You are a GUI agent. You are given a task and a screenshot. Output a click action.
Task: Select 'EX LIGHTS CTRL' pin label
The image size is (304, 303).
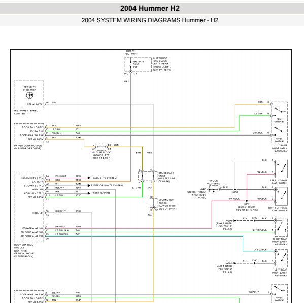(33, 186)
